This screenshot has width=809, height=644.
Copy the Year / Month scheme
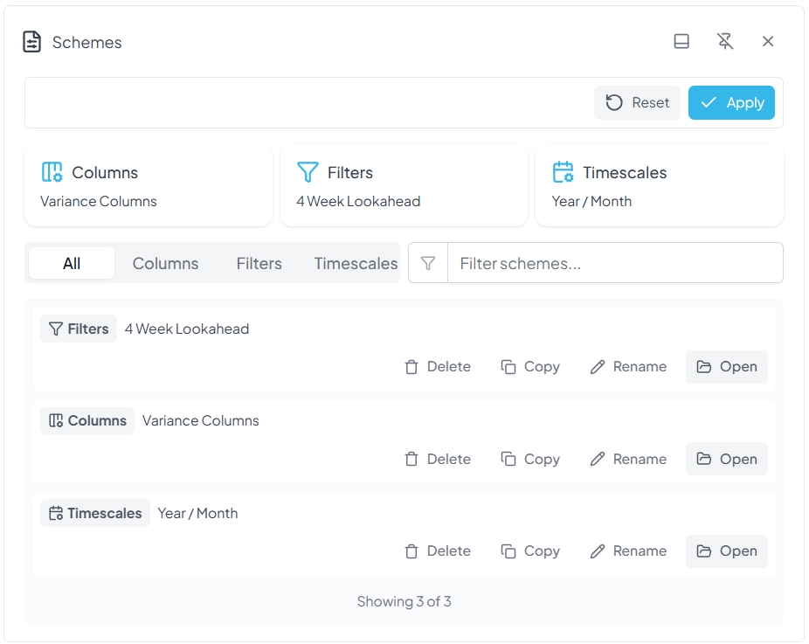click(530, 551)
